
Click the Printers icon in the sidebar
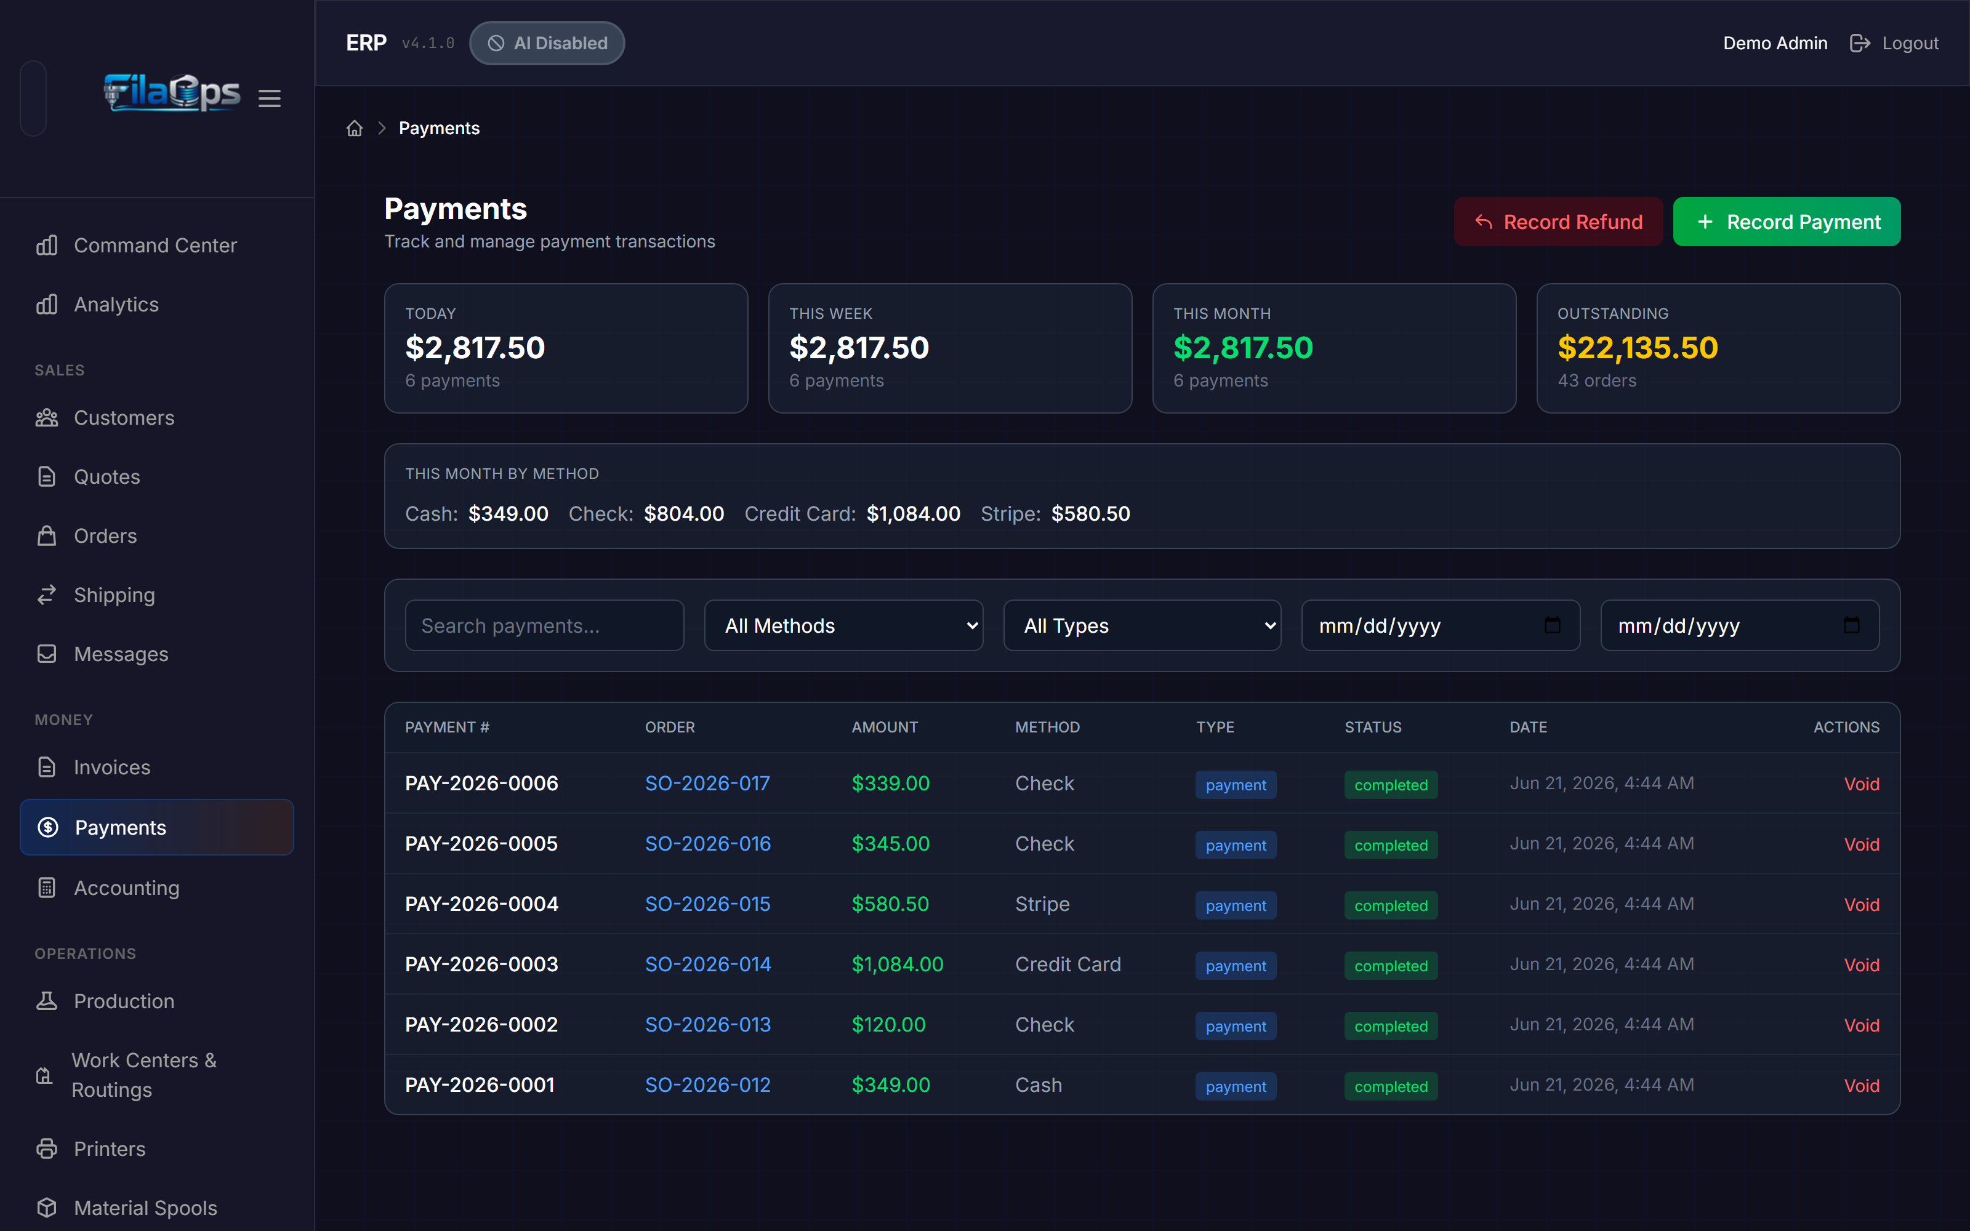pyautogui.click(x=47, y=1149)
